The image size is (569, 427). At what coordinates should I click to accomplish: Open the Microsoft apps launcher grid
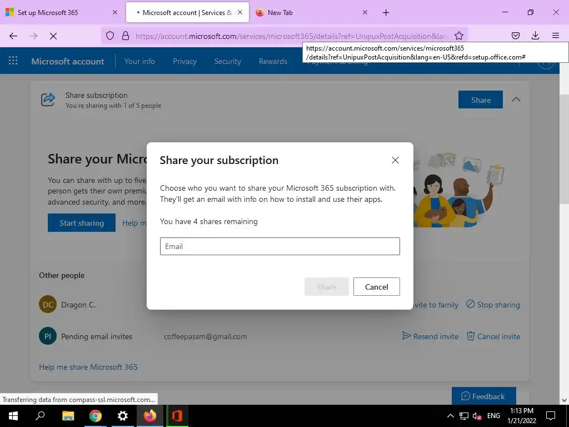pos(13,61)
